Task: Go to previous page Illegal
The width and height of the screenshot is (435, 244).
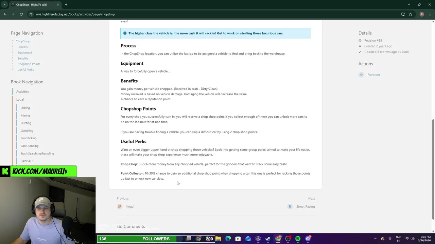Action: 130,206
